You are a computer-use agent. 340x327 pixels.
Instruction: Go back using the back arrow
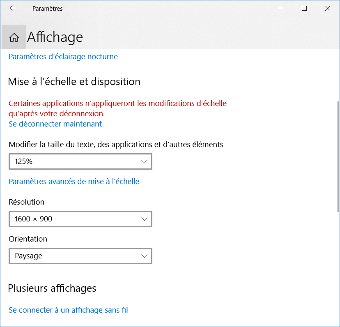12,8
